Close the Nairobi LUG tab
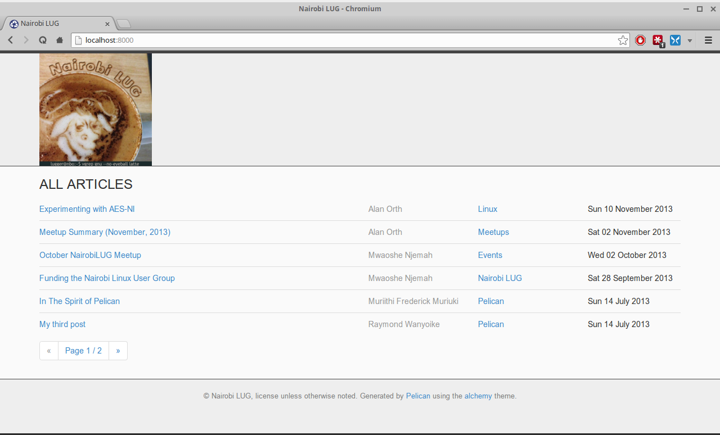This screenshot has width=720, height=435. [x=107, y=24]
